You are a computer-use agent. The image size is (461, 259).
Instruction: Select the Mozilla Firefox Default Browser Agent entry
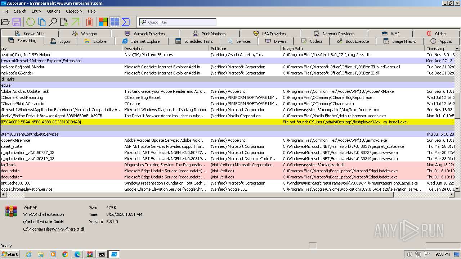227,116
